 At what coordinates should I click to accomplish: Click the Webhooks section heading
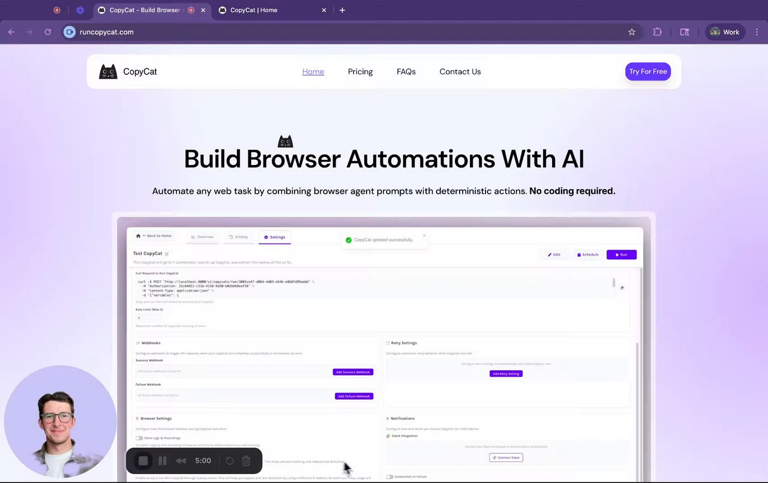pyautogui.click(x=151, y=343)
